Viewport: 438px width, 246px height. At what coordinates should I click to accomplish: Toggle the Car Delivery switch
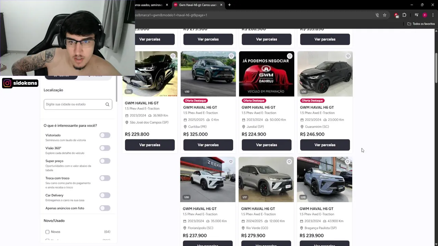coord(105,195)
